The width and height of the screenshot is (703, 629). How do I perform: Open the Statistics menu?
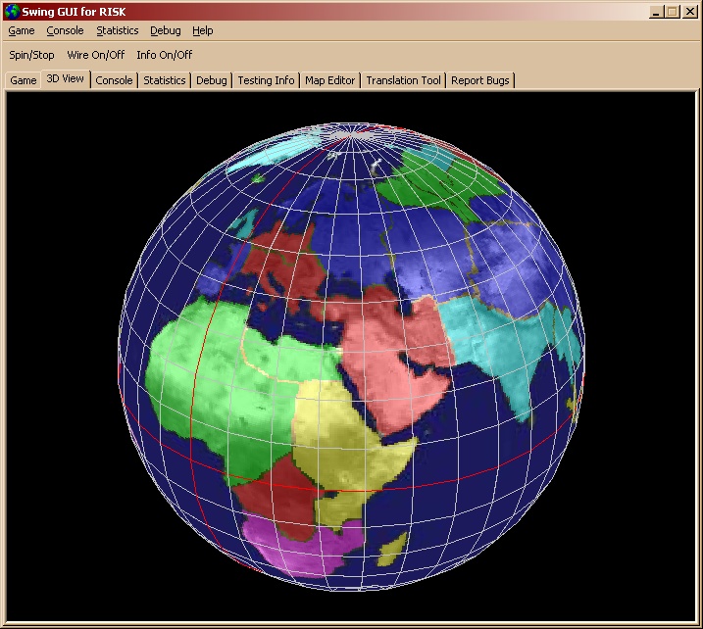(118, 30)
